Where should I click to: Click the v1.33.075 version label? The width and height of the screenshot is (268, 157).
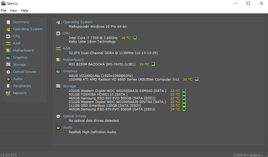click(9, 155)
